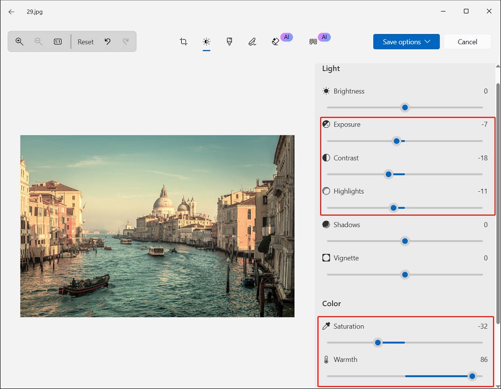Screen dimensions: 501x389
Task: Show image at actual size 1:1
Action: (57, 41)
